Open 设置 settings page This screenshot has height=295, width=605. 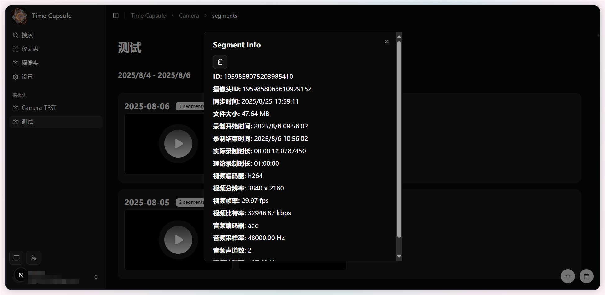tap(27, 77)
